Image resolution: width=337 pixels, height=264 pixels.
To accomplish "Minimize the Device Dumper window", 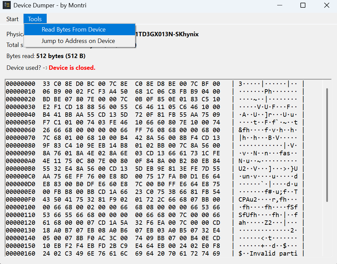I will [280, 5].
